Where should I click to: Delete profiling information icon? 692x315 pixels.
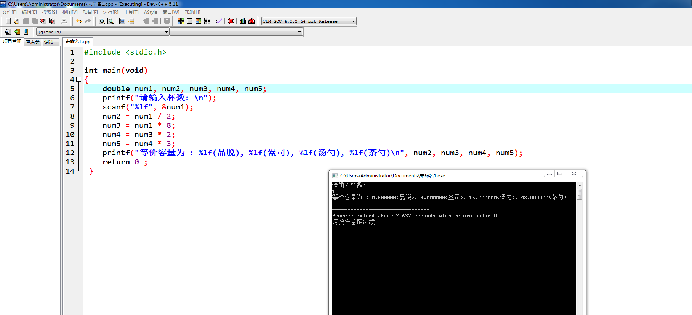(x=251, y=21)
